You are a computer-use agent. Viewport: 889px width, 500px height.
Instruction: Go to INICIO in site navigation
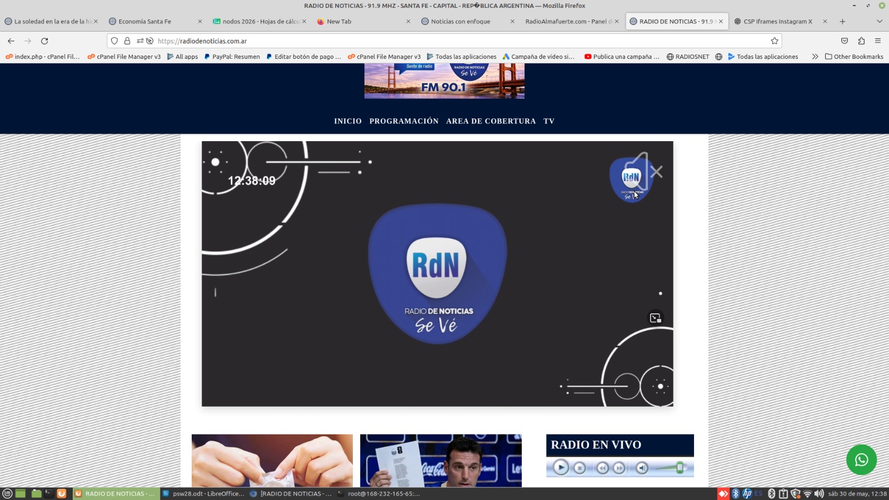(348, 121)
